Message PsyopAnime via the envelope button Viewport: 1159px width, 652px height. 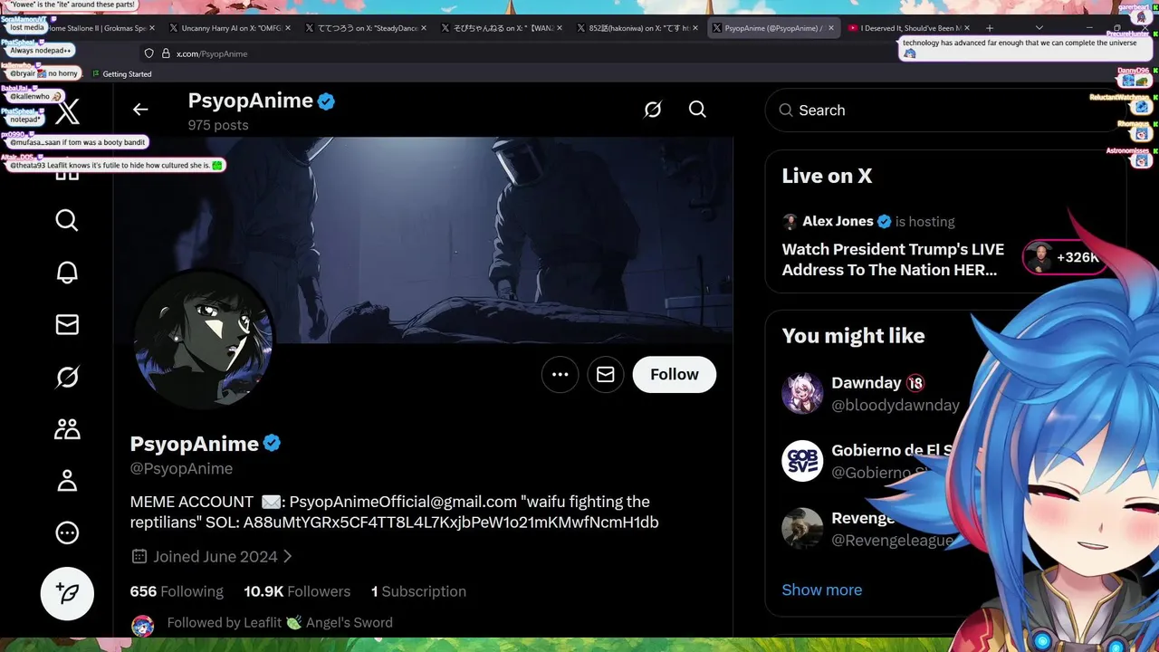click(606, 375)
